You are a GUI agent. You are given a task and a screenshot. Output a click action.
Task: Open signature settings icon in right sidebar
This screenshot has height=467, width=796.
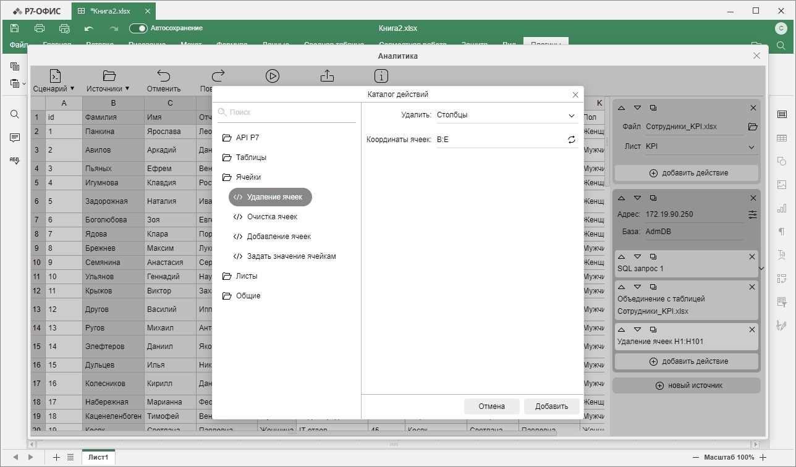[x=782, y=325]
